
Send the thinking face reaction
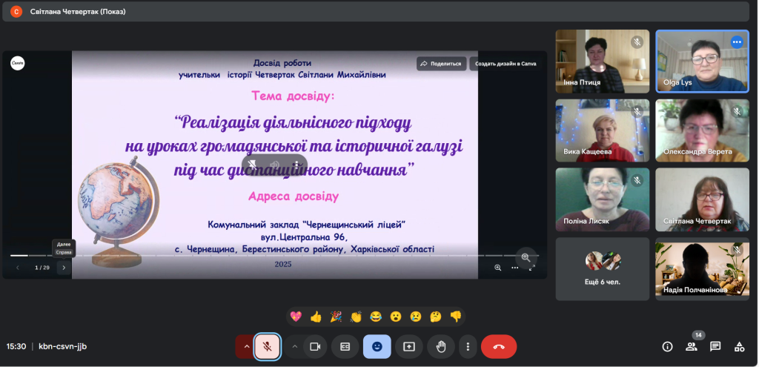(436, 317)
